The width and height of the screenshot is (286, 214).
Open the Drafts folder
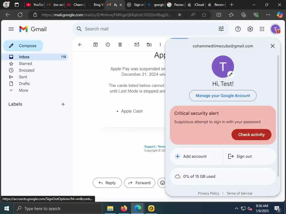pyautogui.click(x=35, y=84)
